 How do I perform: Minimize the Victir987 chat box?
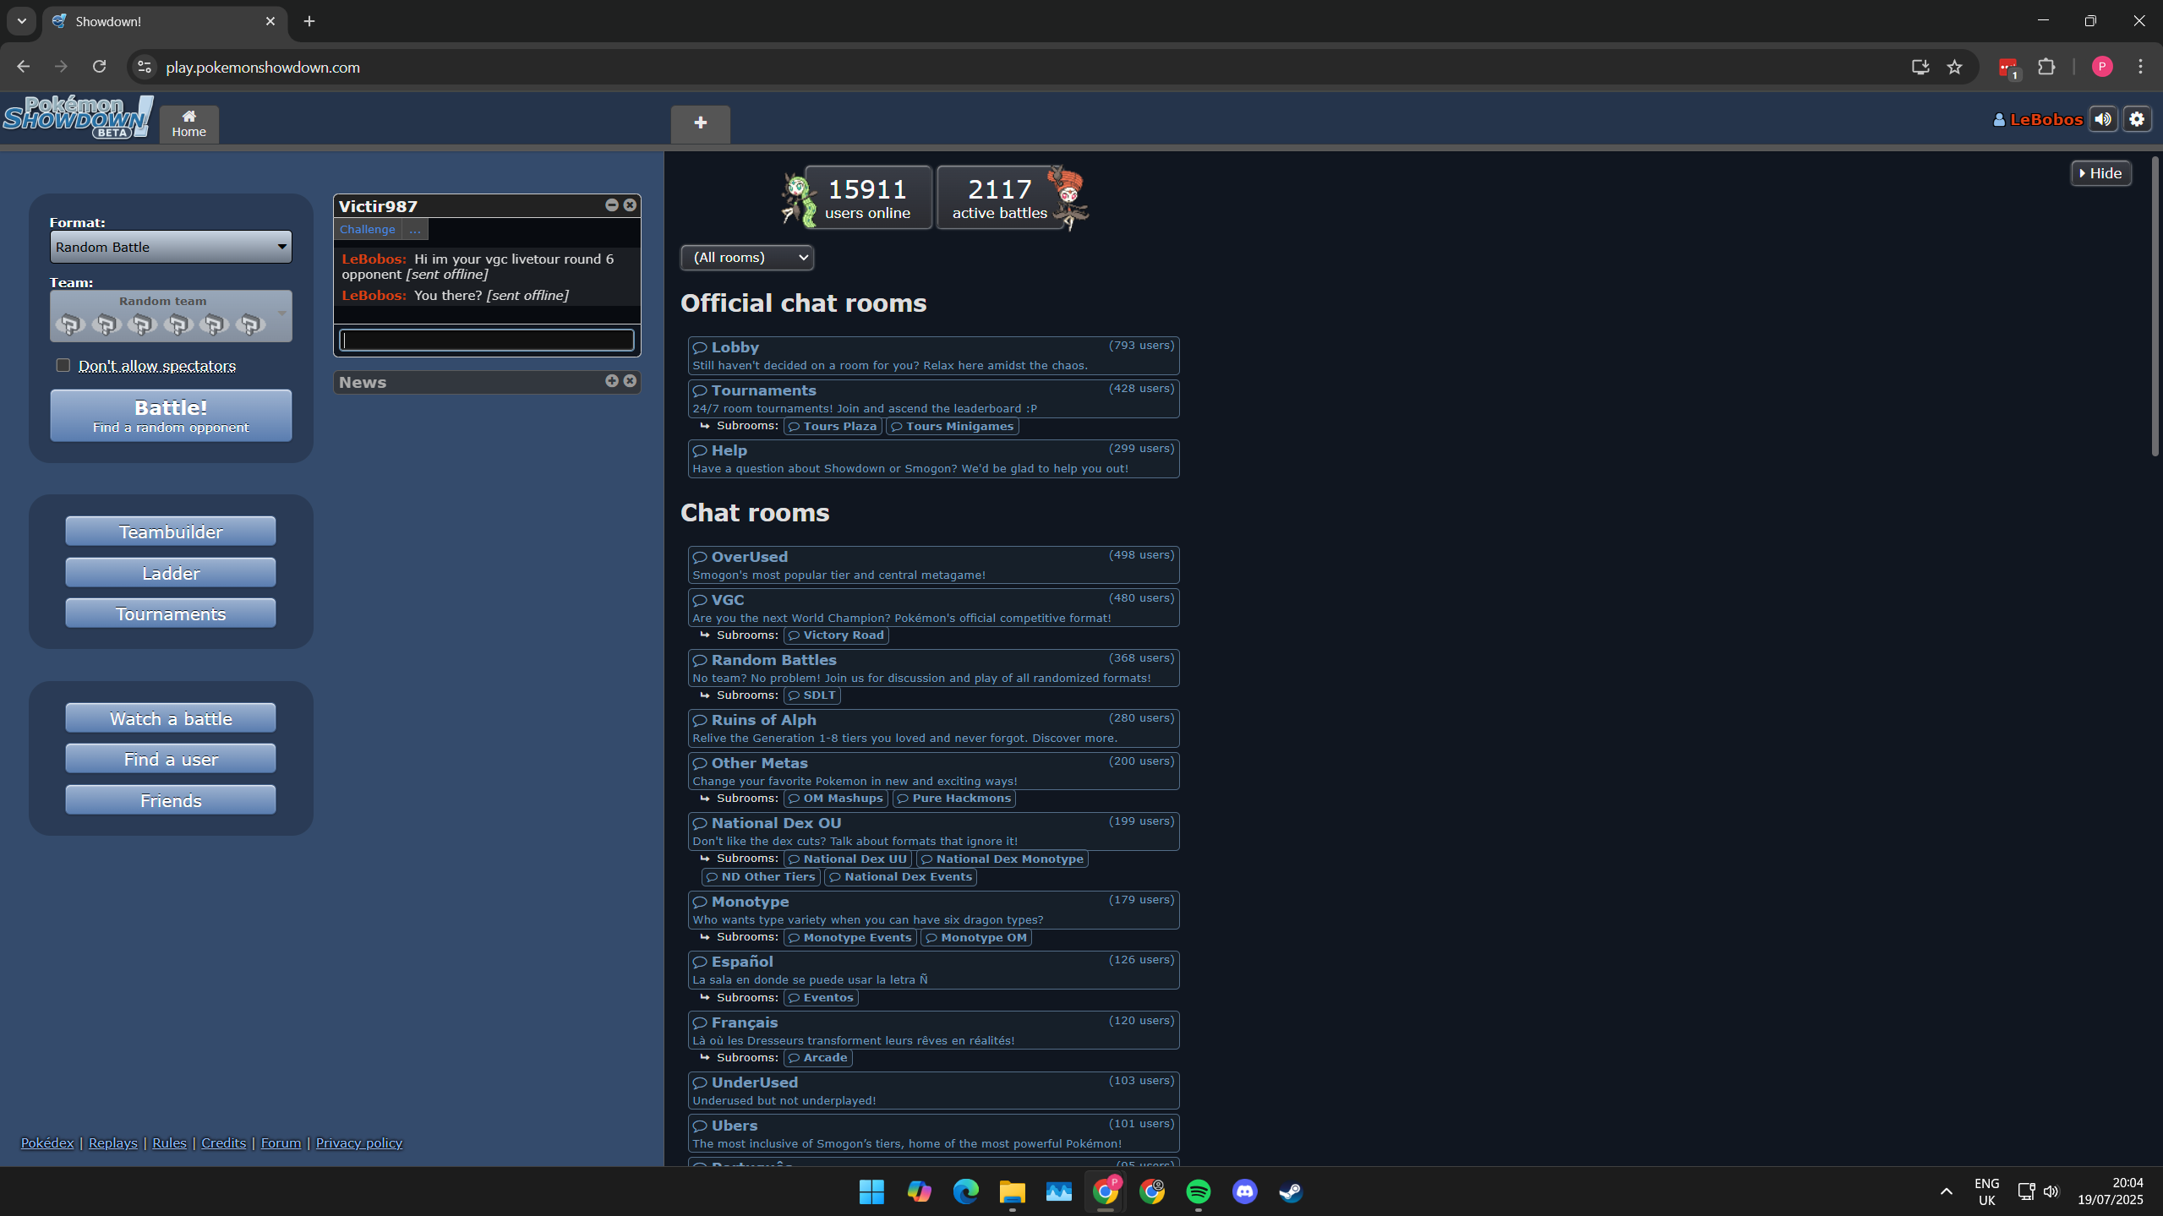click(x=612, y=205)
